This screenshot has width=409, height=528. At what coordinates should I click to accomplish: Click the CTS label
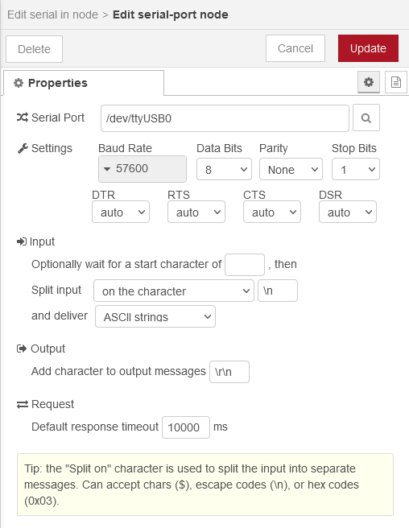coord(254,195)
